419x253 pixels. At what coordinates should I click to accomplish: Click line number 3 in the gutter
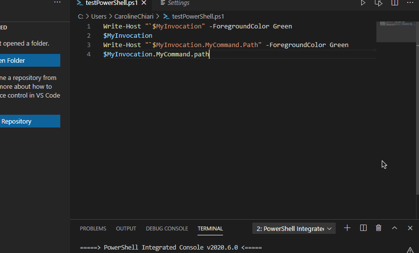click(x=88, y=45)
